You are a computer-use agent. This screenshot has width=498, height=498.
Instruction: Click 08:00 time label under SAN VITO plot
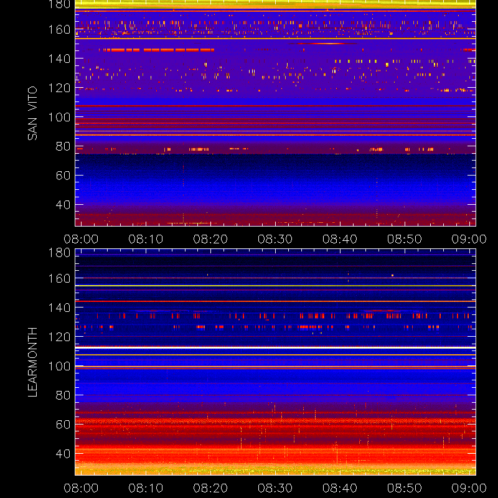pos(81,239)
